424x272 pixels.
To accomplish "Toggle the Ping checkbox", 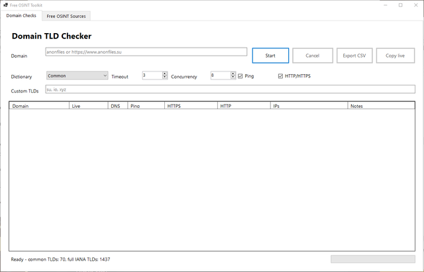I will click(x=240, y=76).
